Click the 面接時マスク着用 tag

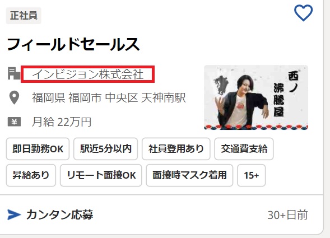tap(189, 175)
